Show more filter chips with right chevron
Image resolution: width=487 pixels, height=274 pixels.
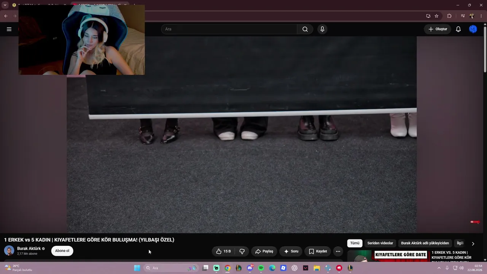473,244
